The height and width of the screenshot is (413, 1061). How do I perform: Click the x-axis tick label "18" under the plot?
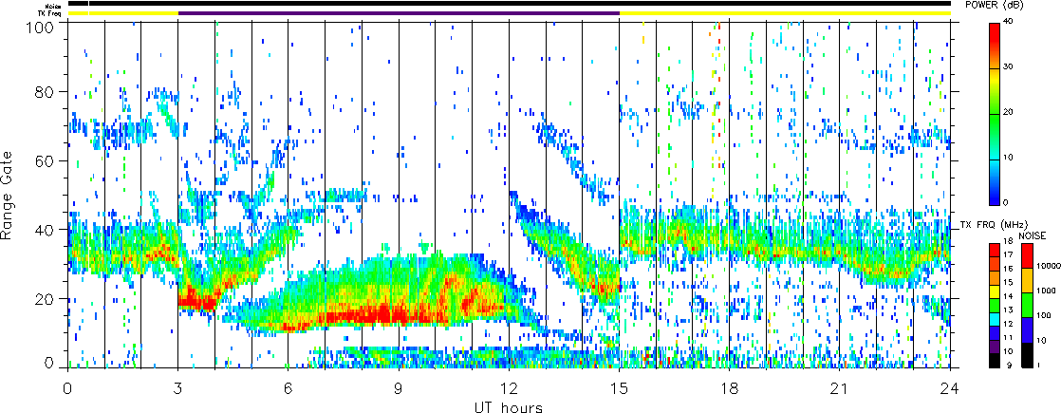click(x=730, y=389)
